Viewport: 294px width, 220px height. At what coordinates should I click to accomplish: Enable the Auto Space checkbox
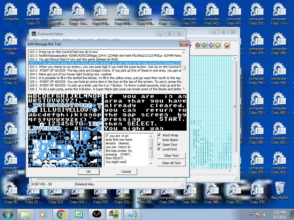(x=159, y=140)
